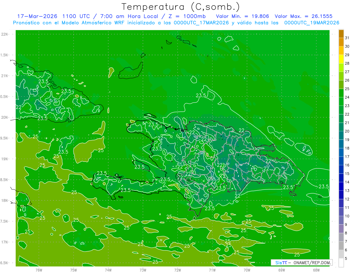
Task: Click valid-until time '0000UTC_19MAR2026'
Action: [312, 23]
